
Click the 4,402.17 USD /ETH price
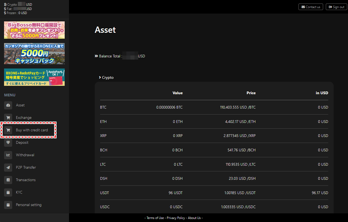pos(240,122)
